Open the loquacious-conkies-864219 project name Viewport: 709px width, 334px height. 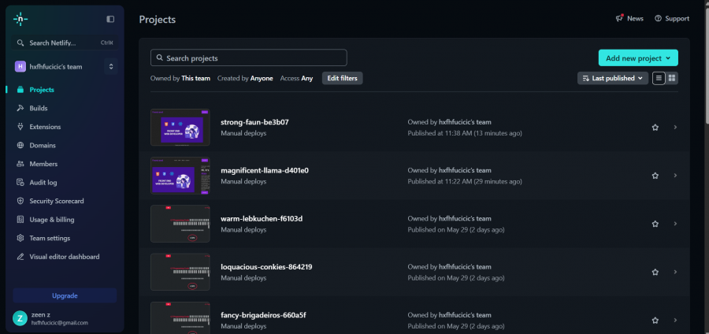pos(266,267)
